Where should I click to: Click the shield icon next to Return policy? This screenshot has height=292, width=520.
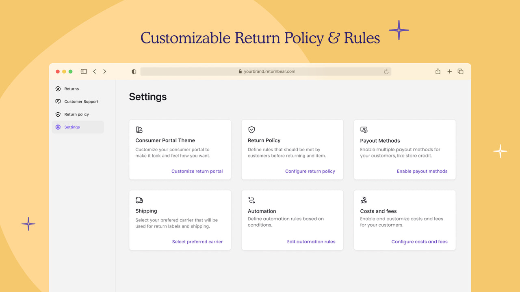(58, 114)
